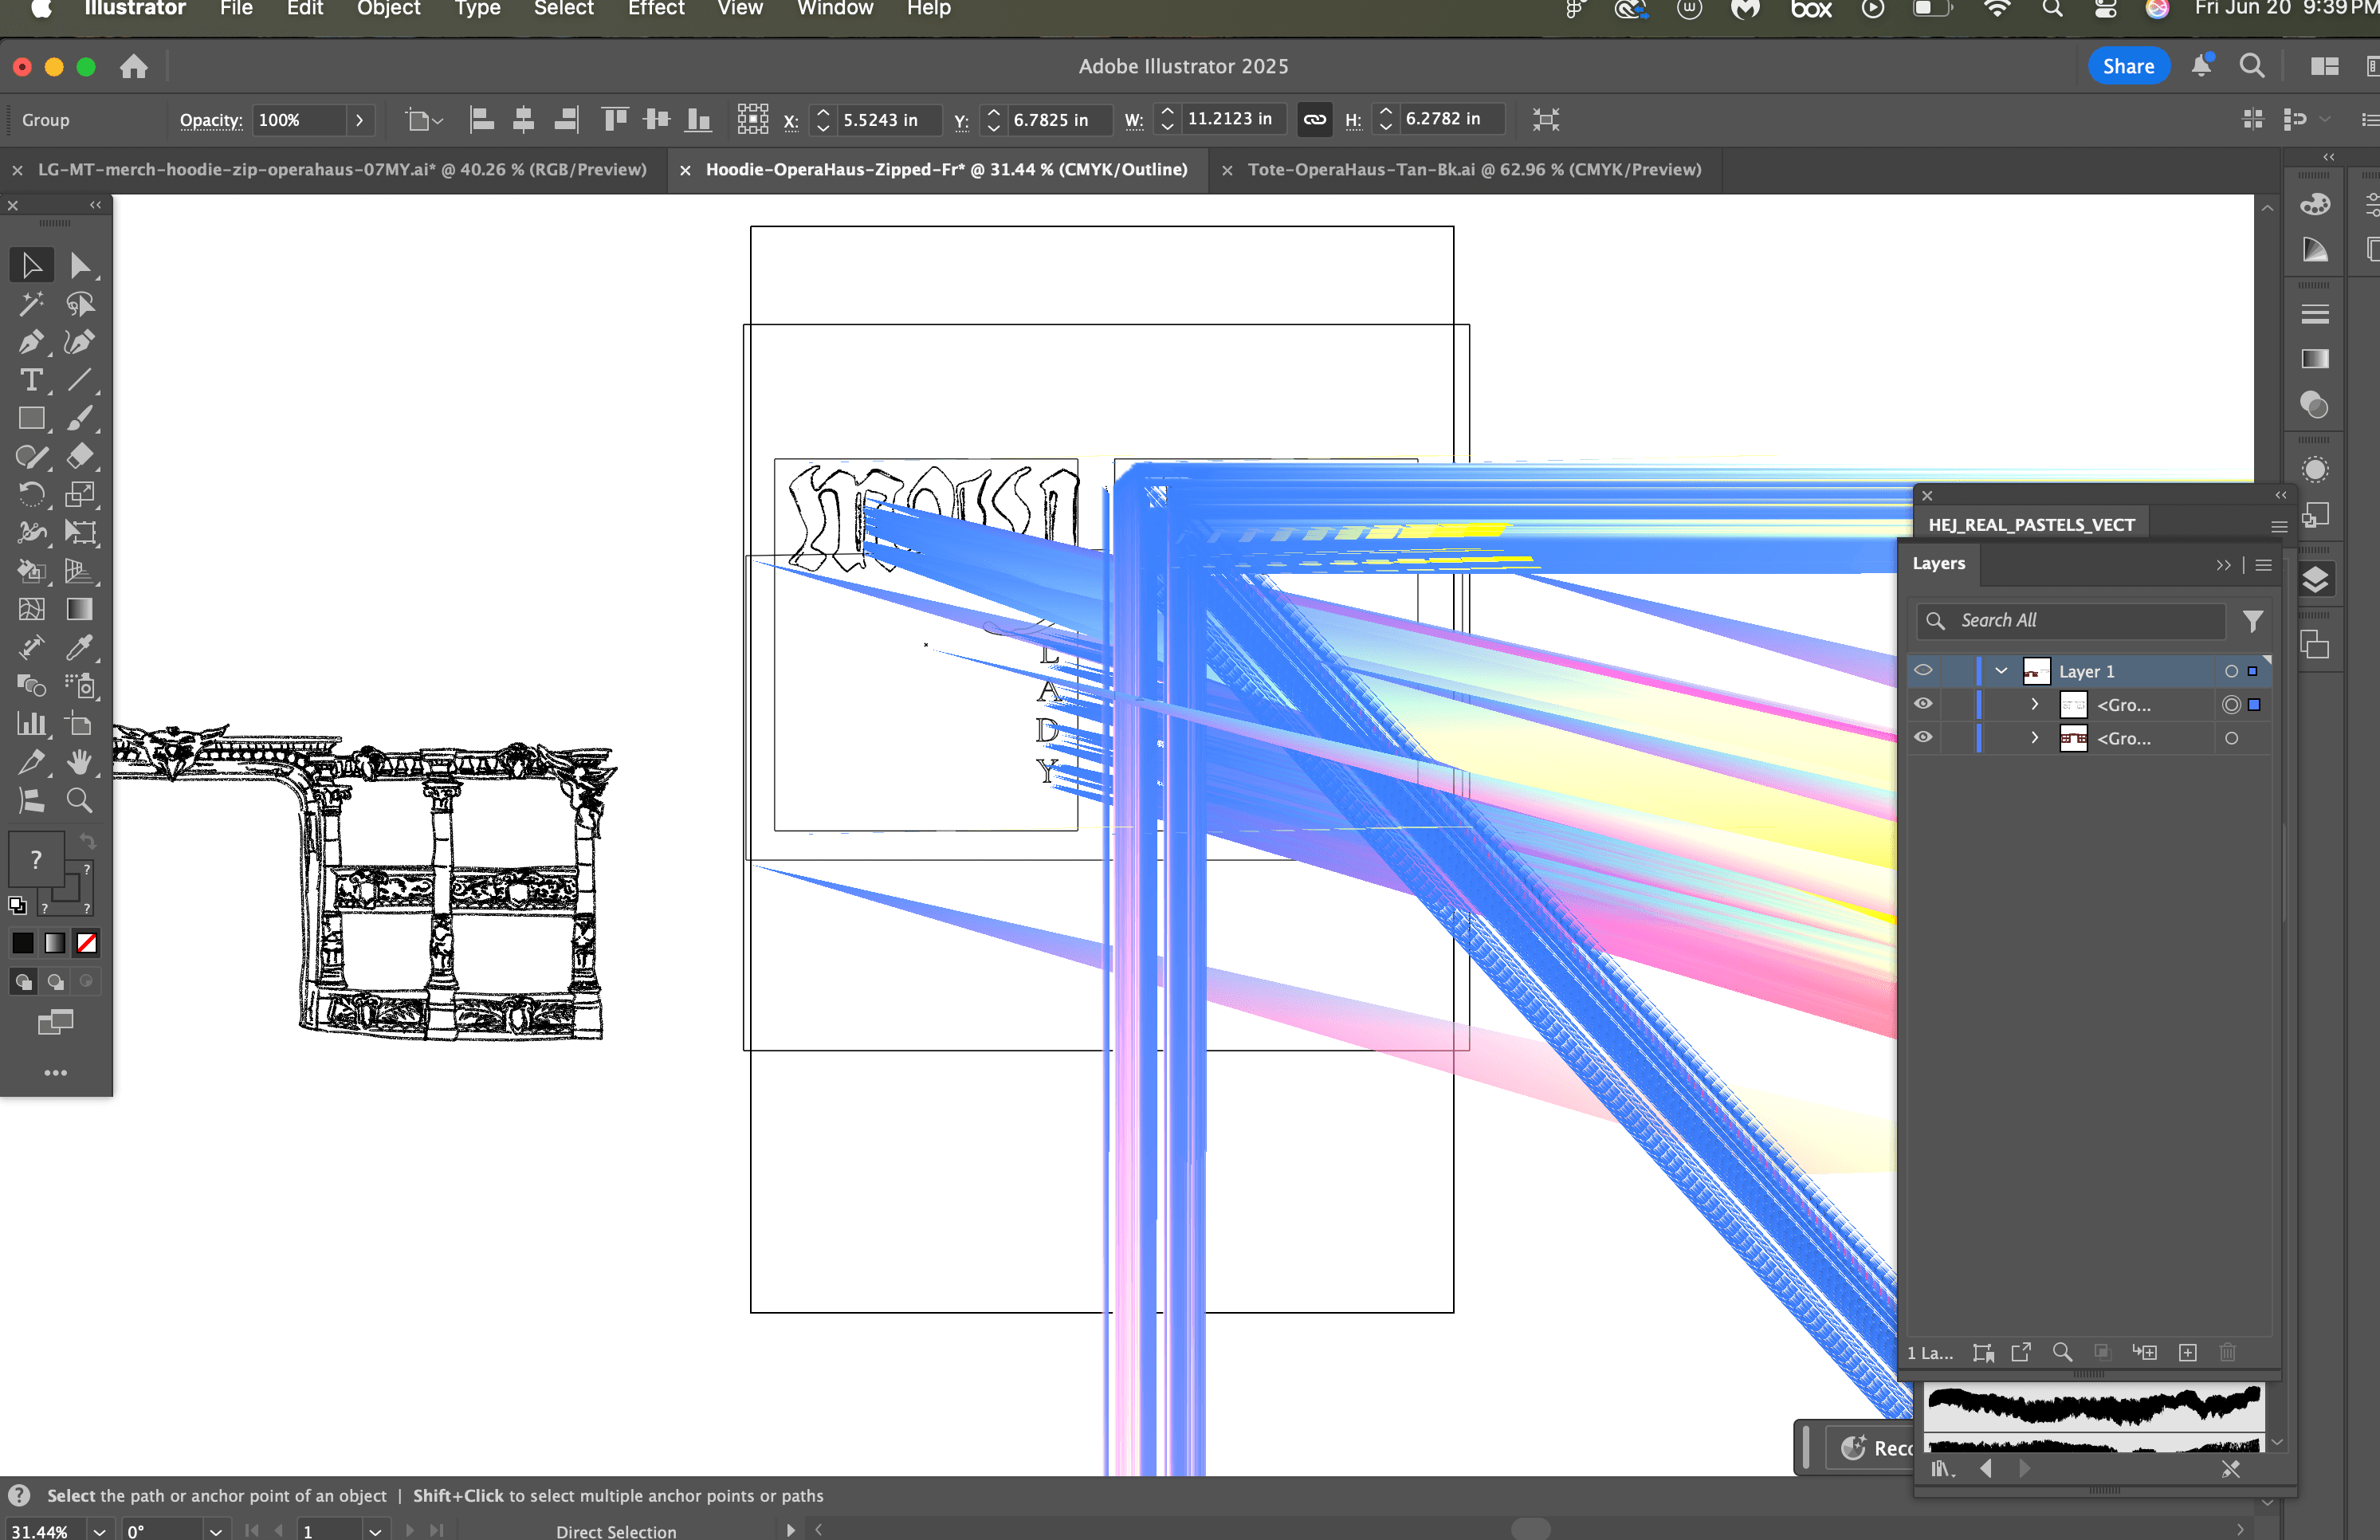
Task: Select the Eraser tool
Action: (x=80, y=456)
